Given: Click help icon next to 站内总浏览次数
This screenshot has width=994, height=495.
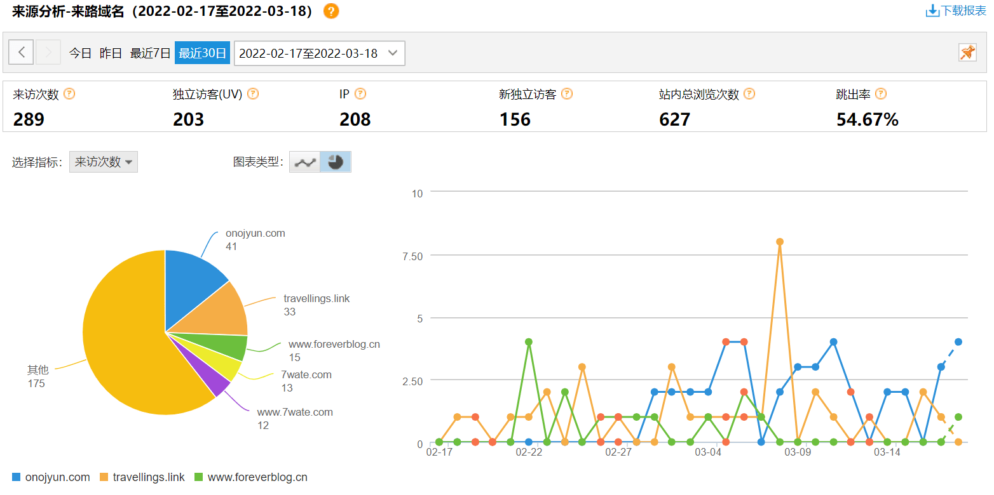Looking at the screenshot, I should pyautogui.click(x=749, y=94).
